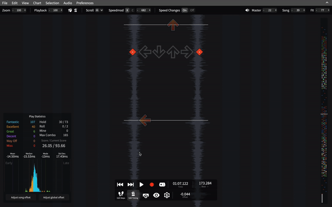Image resolution: width=332 pixels, height=207 pixels.
Task: Collapse the menu bar with the chevron
Action: 327,3
